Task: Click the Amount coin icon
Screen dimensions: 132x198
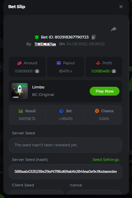Action: tap(37, 71)
